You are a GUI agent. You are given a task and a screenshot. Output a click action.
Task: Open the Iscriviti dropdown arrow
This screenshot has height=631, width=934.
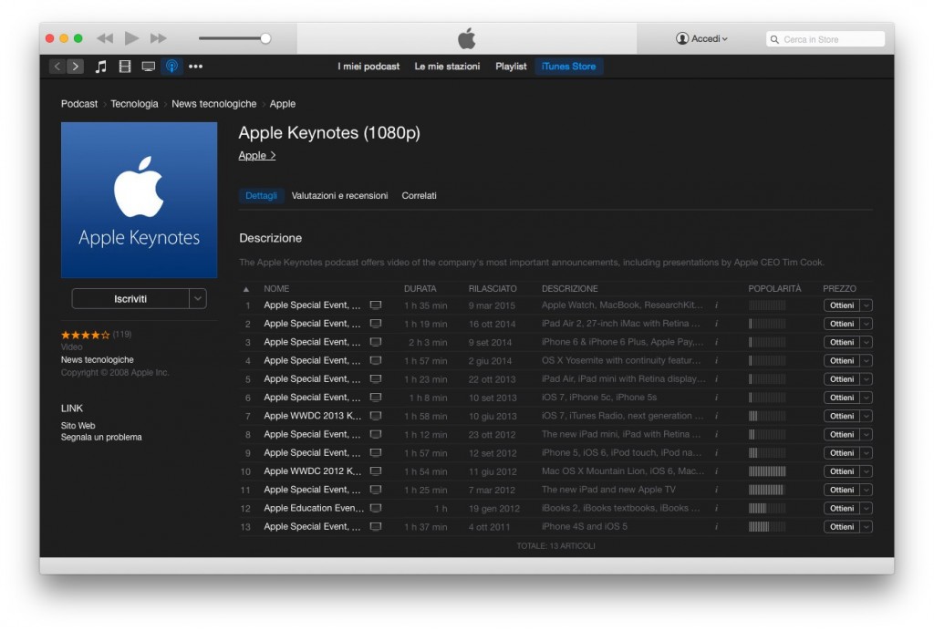pyautogui.click(x=199, y=298)
